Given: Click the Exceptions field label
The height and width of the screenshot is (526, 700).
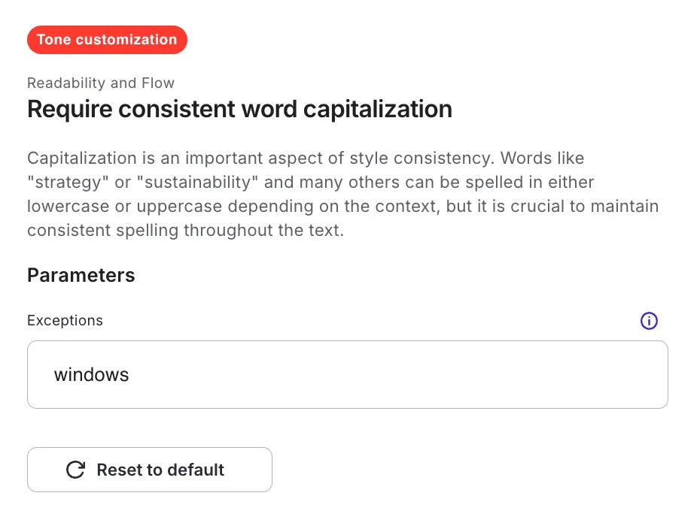Looking at the screenshot, I should 65,320.
